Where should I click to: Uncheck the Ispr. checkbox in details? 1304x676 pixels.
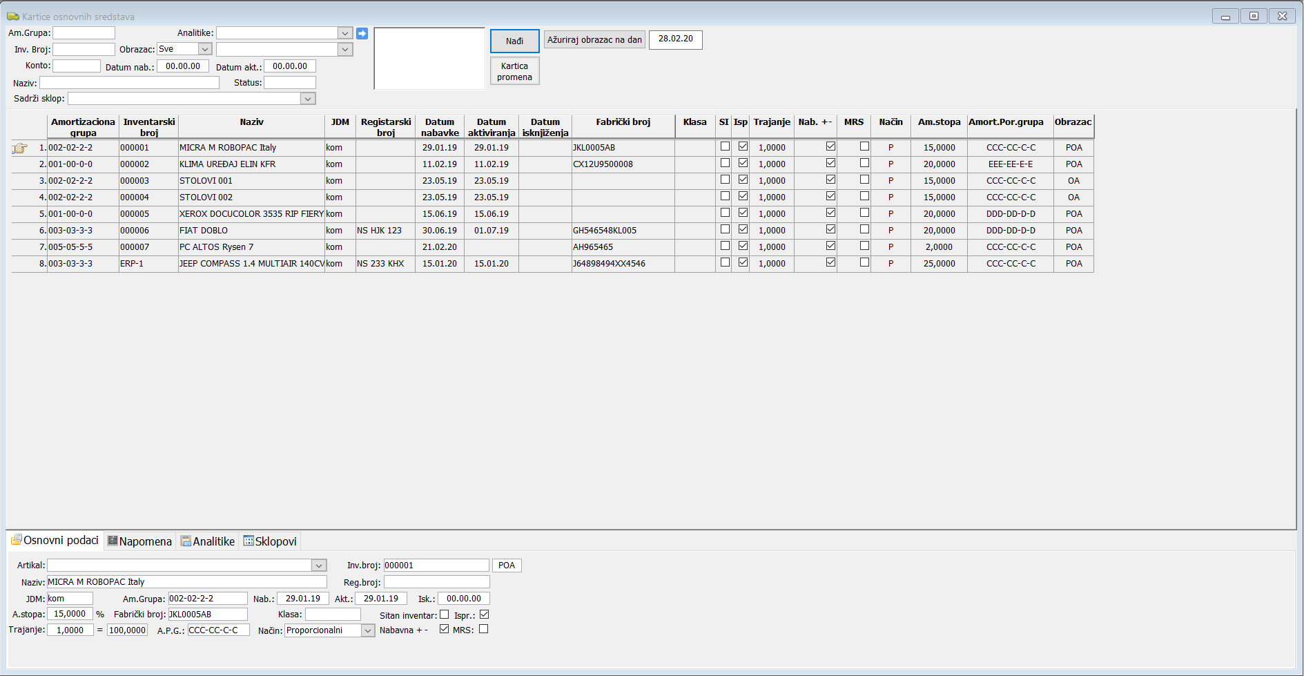pyautogui.click(x=484, y=615)
